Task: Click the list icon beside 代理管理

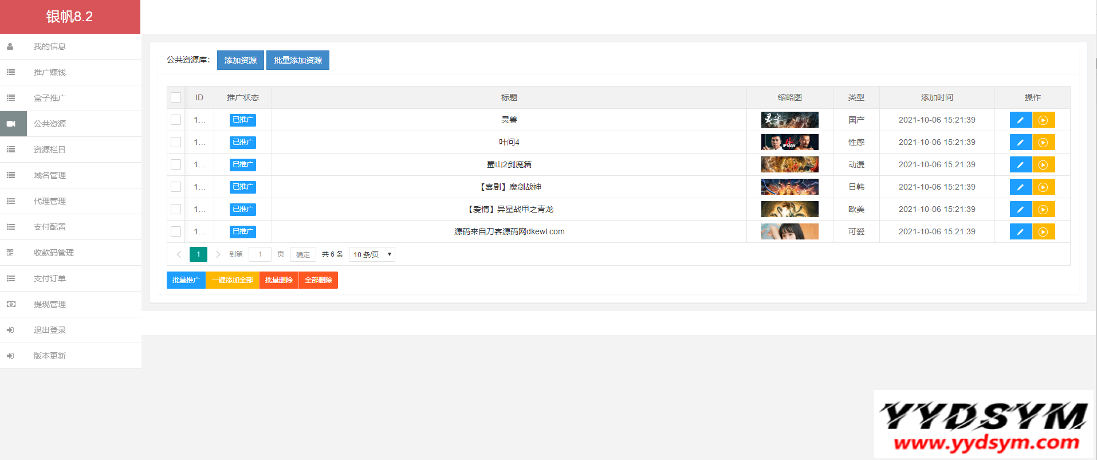Action: coord(10,201)
